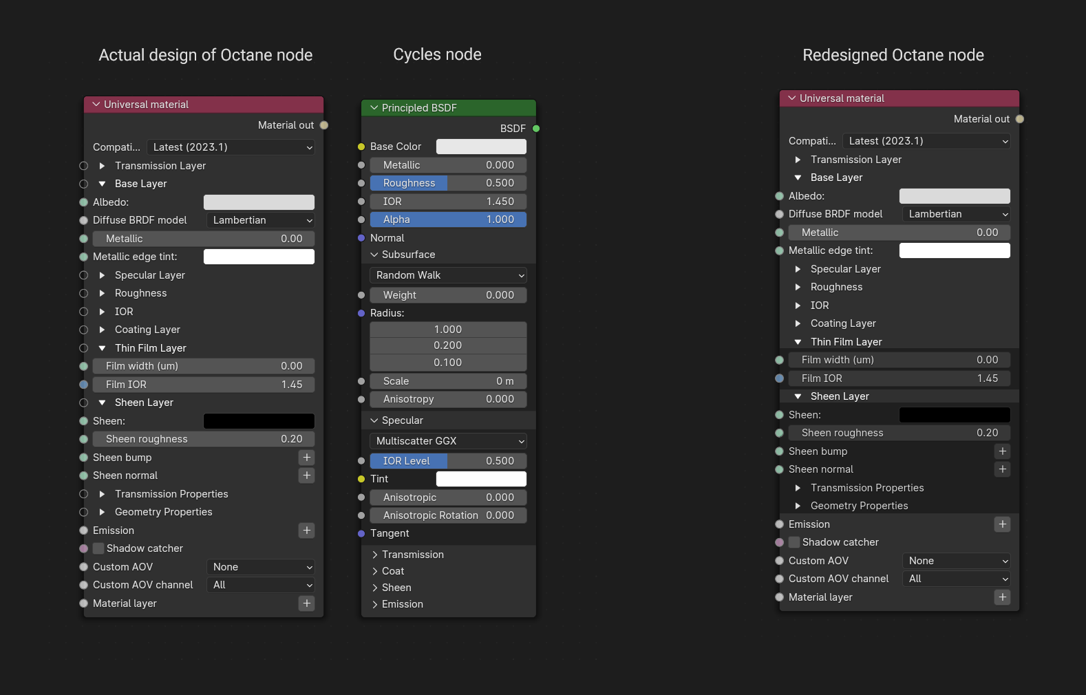Click the Metallic edge tint socket, actual-design node

tap(84, 257)
